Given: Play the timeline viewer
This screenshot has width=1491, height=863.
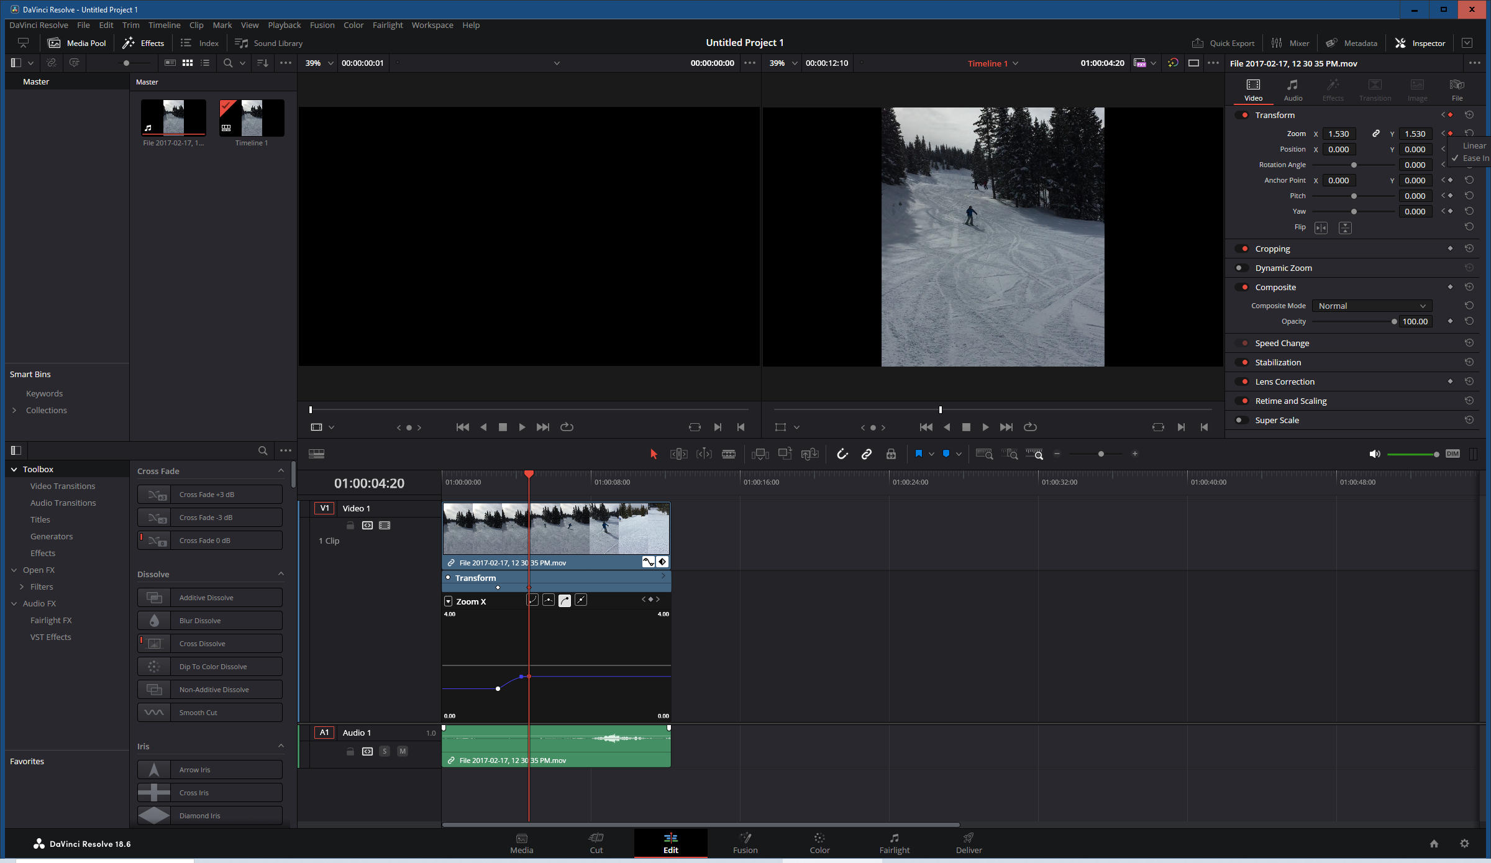Looking at the screenshot, I should point(985,427).
